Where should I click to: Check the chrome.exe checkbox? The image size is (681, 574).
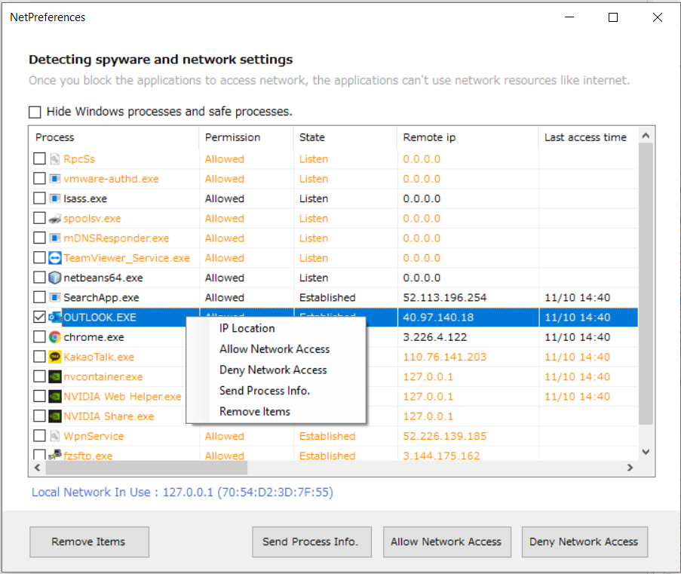click(39, 336)
